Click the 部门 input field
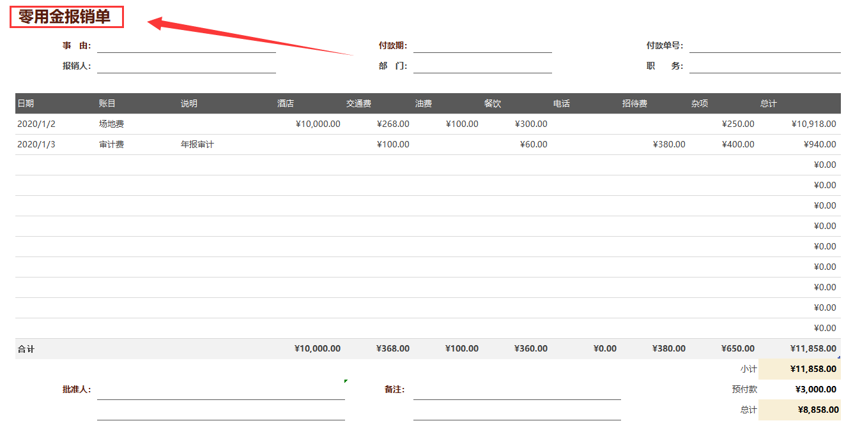The image size is (853, 430). pos(482,66)
